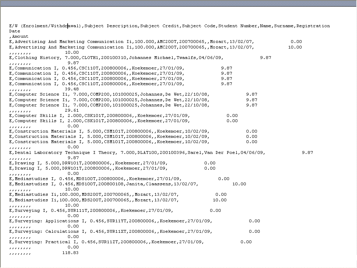Click the final total line showing 118.83

pos(52,253)
